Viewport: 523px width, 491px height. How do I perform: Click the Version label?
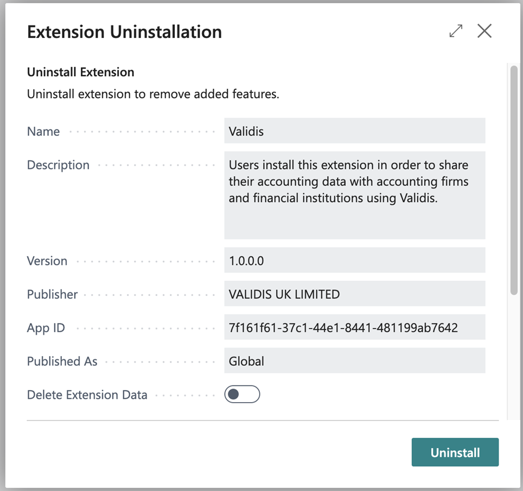tap(47, 261)
